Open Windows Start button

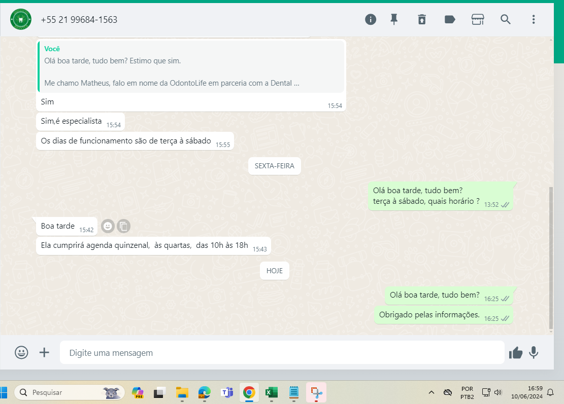tap(4, 392)
